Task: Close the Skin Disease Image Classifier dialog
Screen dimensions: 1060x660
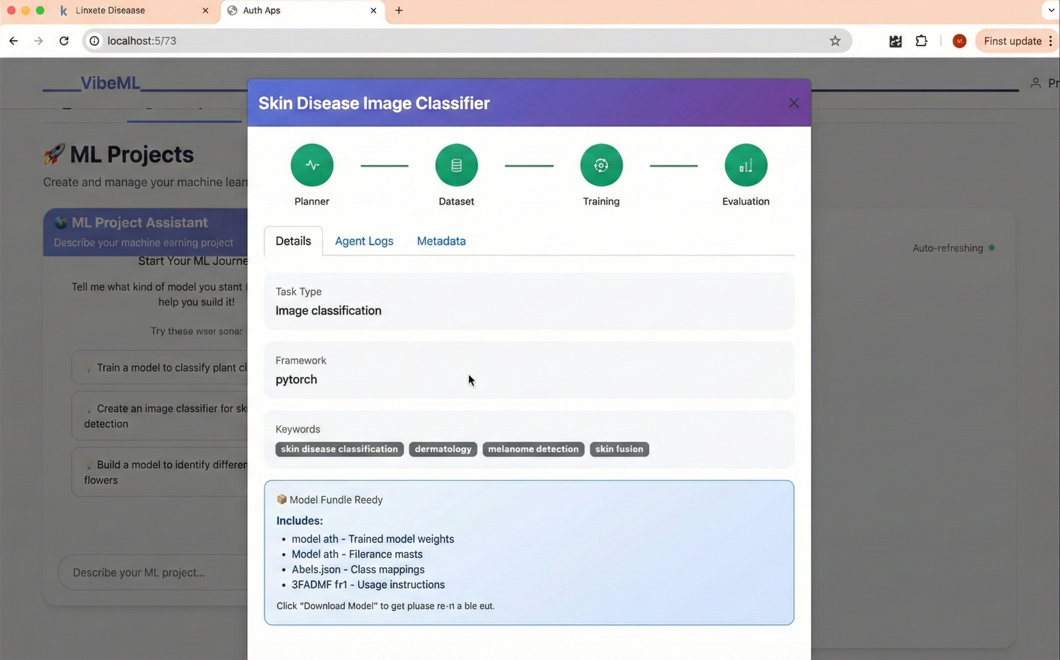Action: click(793, 103)
